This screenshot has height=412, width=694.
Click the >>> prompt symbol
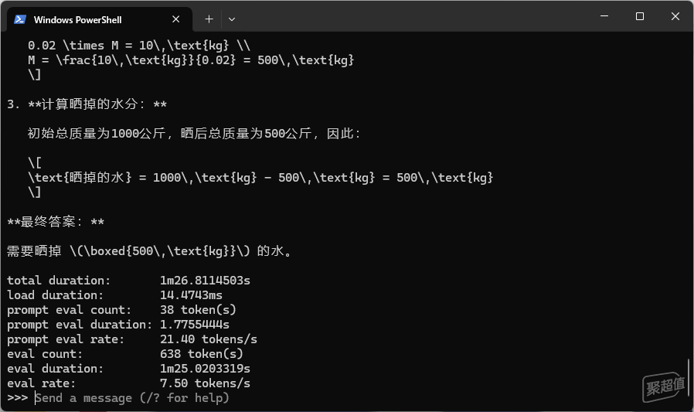pyautogui.click(x=17, y=398)
